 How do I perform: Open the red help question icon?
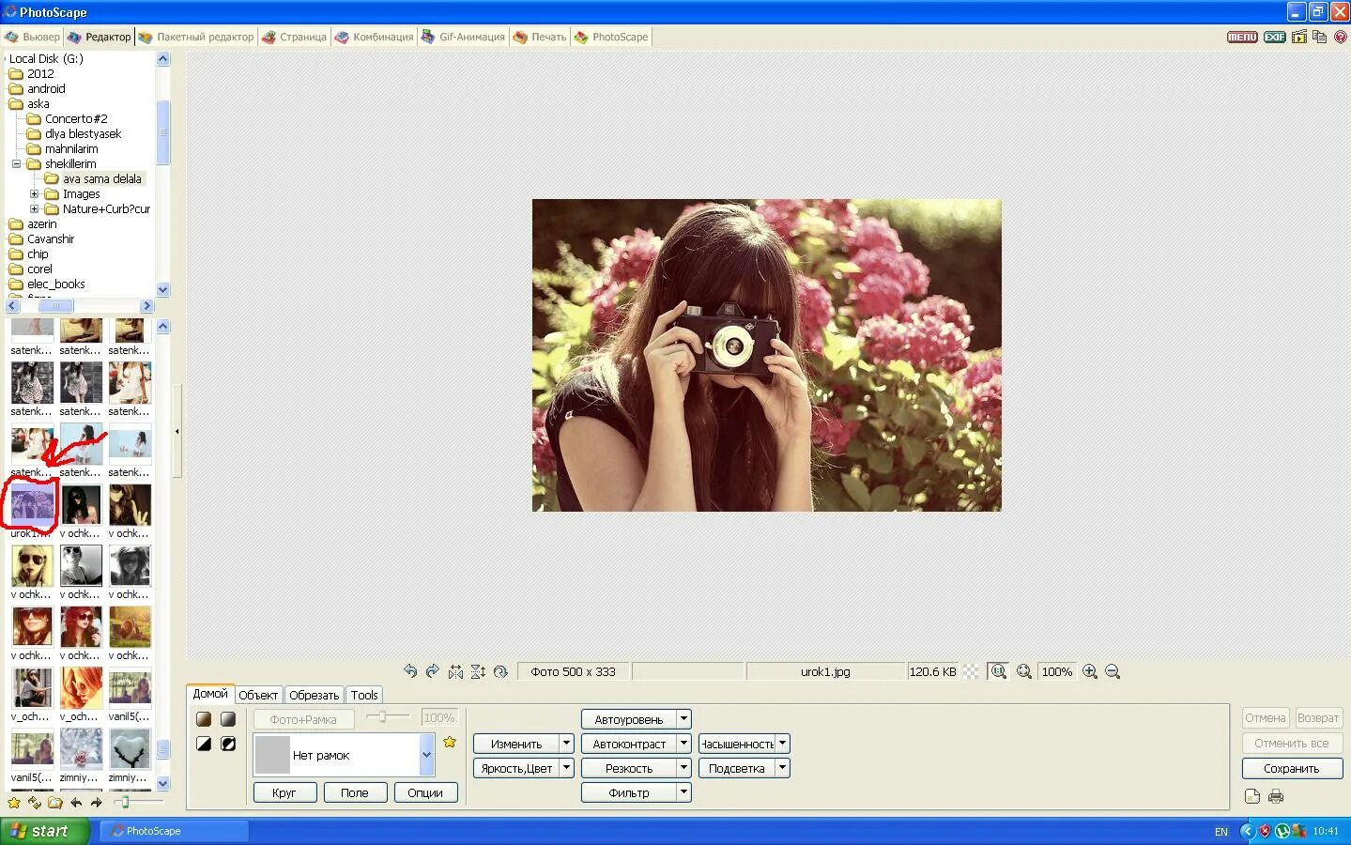pos(1340,37)
